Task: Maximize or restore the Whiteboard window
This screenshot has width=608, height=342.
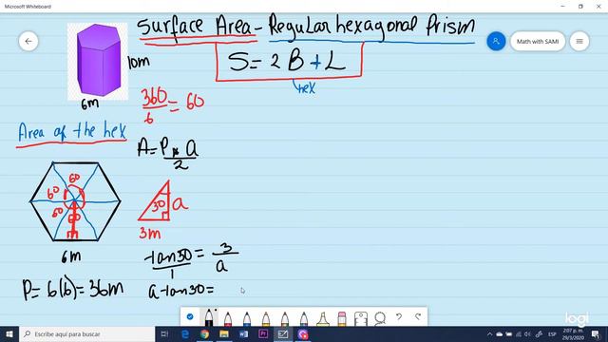Action: pyautogui.click(x=580, y=7)
